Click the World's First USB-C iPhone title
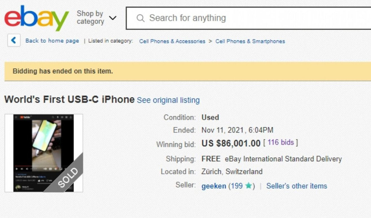 (x=69, y=100)
